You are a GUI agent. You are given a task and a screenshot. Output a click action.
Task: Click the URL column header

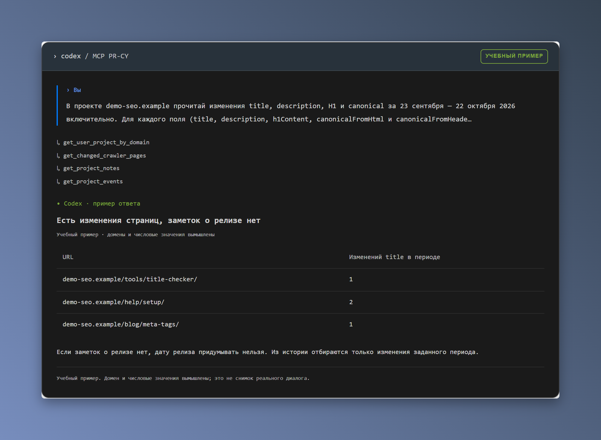coord(68,257)
